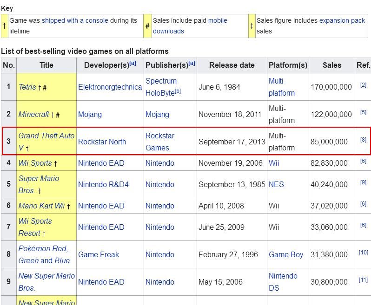Open the Wii Sports title link in row 4
371x305 pixels.
(x=35, y=163)
